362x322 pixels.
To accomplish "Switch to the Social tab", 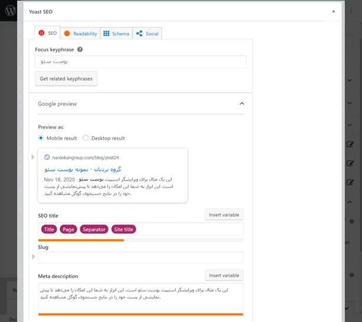I will pyautogui.click(x=147, y=34).
